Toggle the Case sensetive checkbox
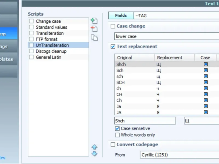 (117, 128)
